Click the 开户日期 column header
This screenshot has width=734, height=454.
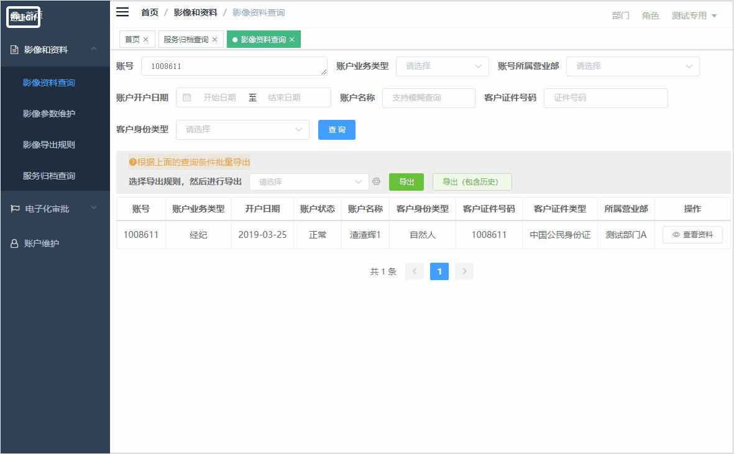click(x=262, y=209)
